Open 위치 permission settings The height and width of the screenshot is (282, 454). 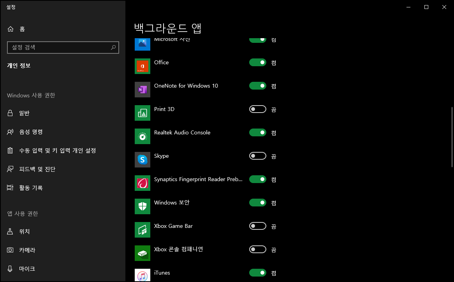tap(63, 231)
